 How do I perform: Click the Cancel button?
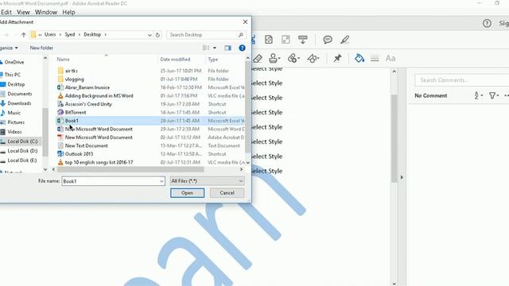click(x=227, y=193)
